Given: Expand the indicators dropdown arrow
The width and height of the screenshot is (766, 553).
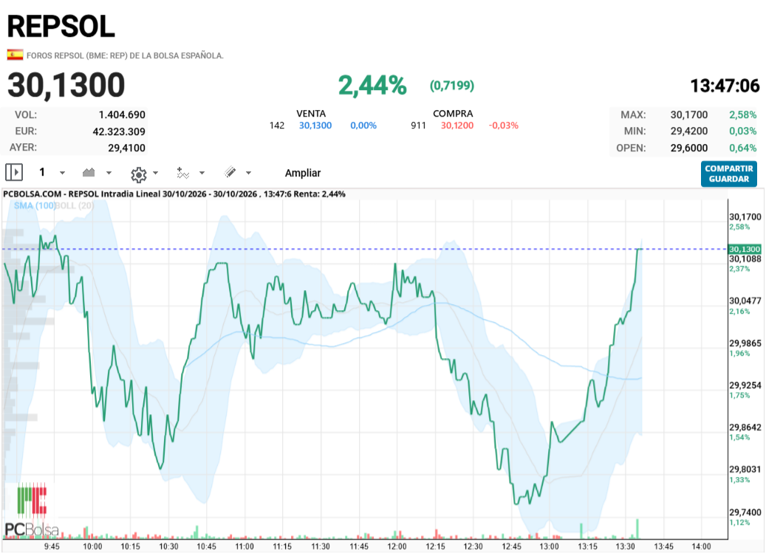Looking at the screenshot, I should coord(202,173).
